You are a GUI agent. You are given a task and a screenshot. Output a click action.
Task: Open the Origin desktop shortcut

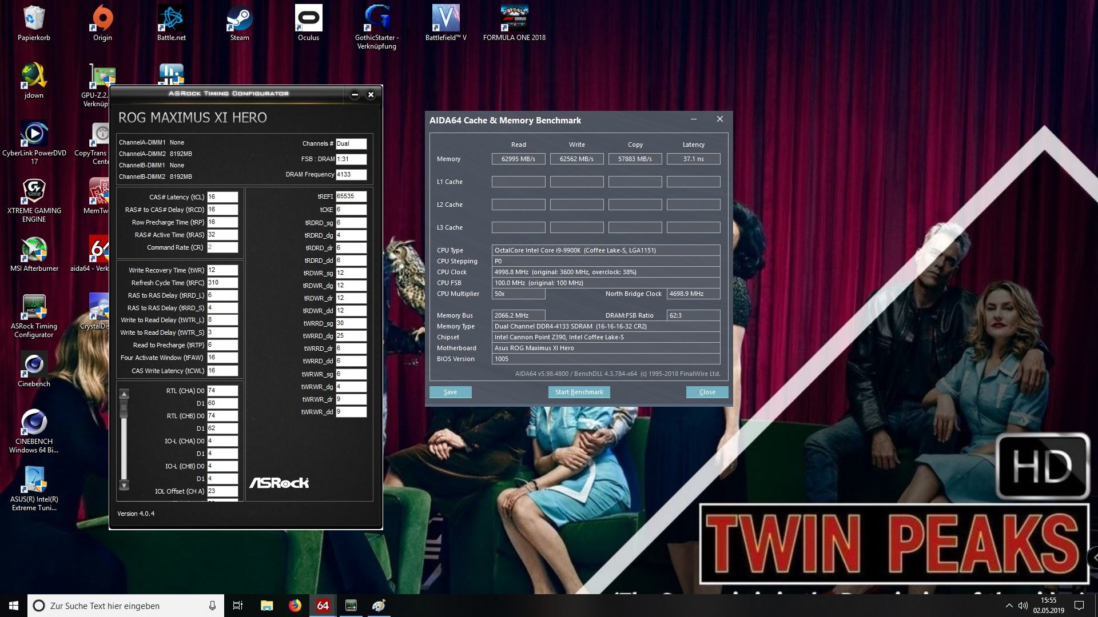click(102, 23)
